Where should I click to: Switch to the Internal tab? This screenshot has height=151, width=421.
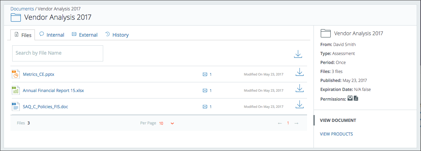tap(52, 35)
